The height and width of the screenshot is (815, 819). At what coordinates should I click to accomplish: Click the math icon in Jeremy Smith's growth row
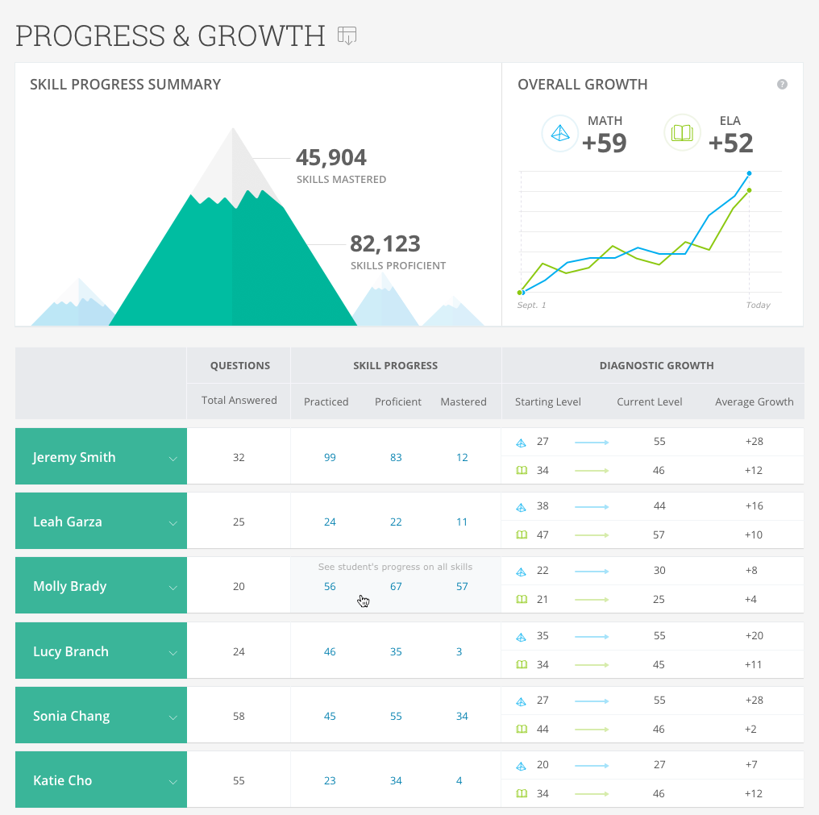tap(522, 441)
